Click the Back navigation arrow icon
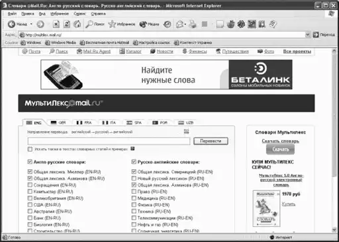 (x=11, y=24)
